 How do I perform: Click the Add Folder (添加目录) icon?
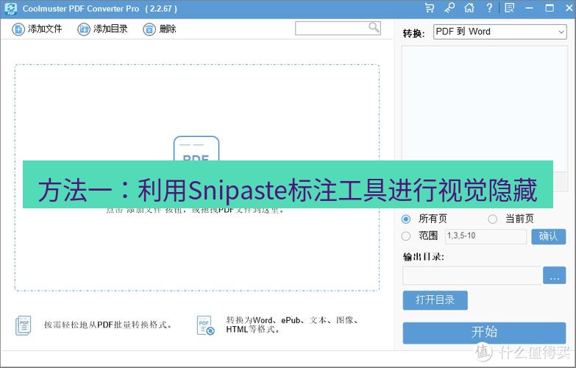(83, 29)
